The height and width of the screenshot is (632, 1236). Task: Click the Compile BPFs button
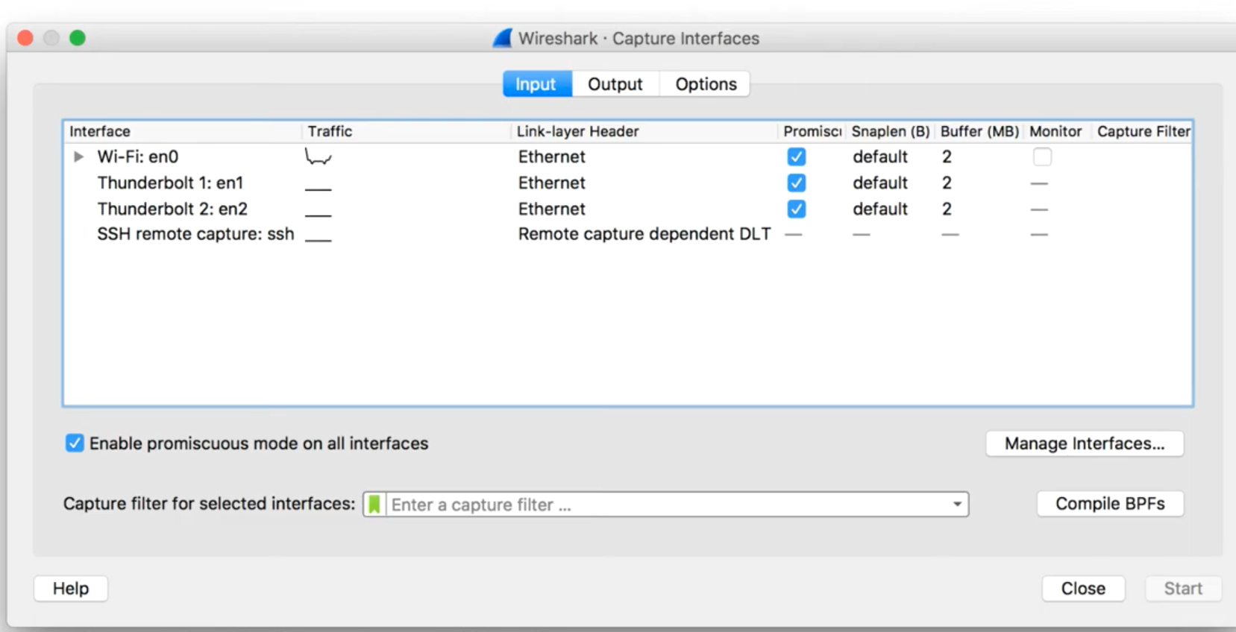(1110, 504)
